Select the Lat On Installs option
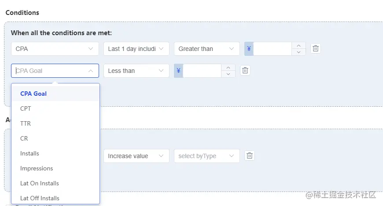Screen dimensions: 383x206 (x=40, y=183)
